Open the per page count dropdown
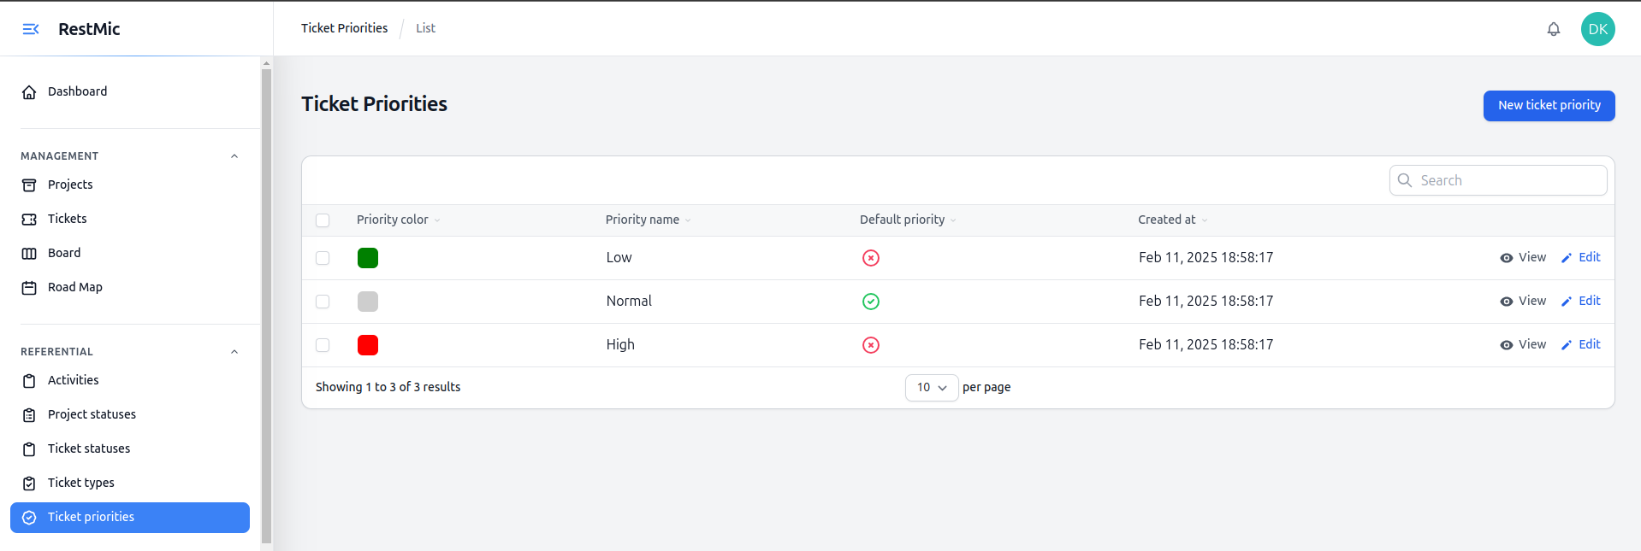The height and width of the screenshot is (551, 1641). [931, 388]
